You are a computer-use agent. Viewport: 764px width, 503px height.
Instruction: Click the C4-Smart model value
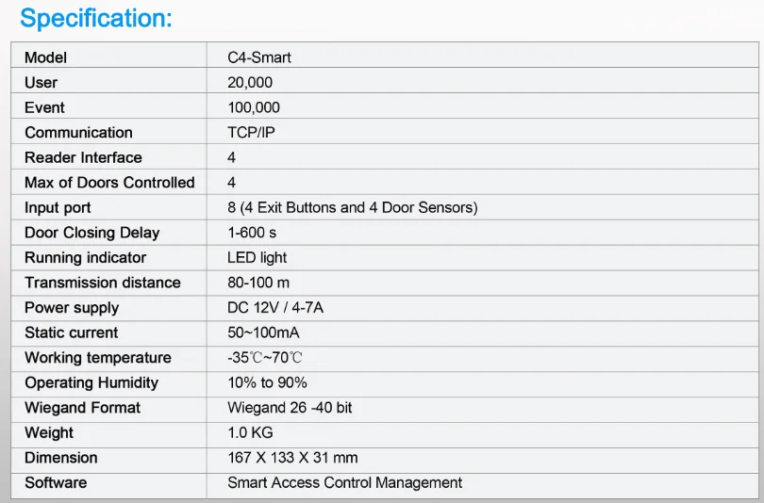[259, 57]
